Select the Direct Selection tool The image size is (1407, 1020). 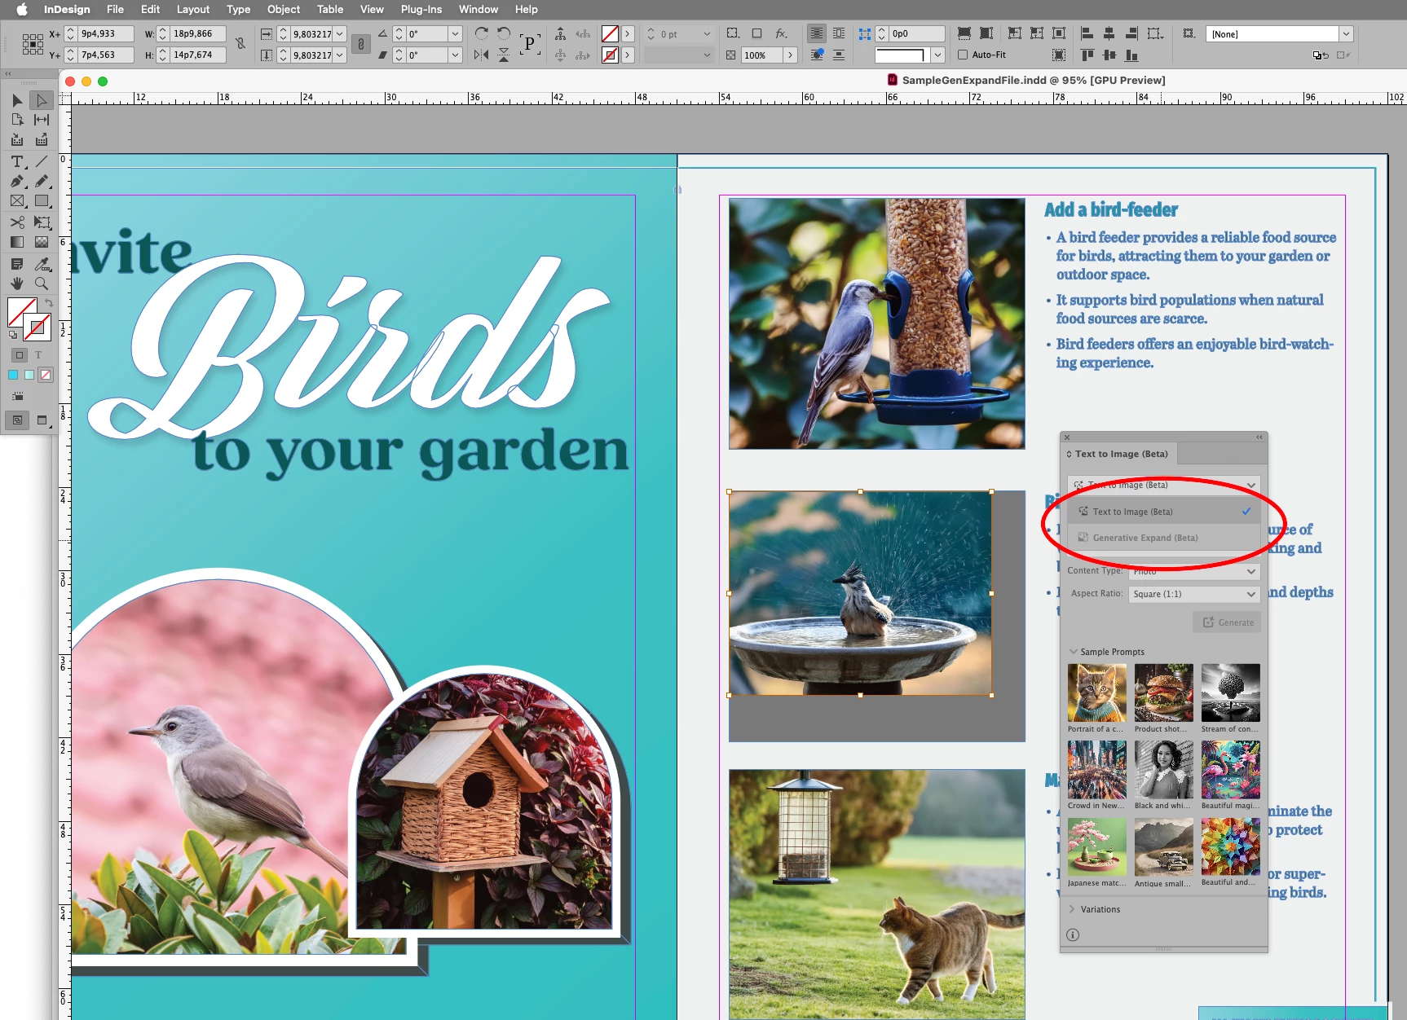pos(42,100)
